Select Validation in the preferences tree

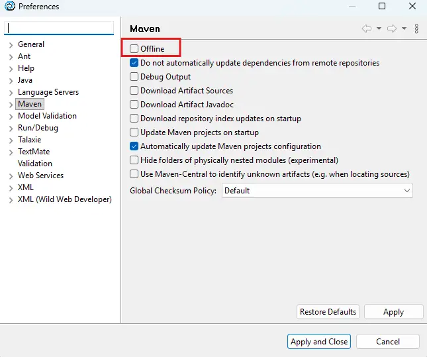pos(35,164)
